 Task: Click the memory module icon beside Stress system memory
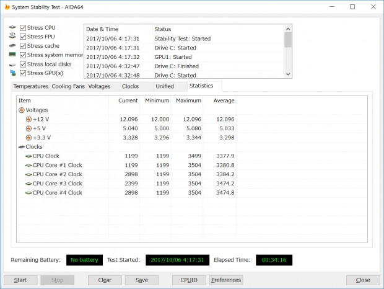click(12, 55)
